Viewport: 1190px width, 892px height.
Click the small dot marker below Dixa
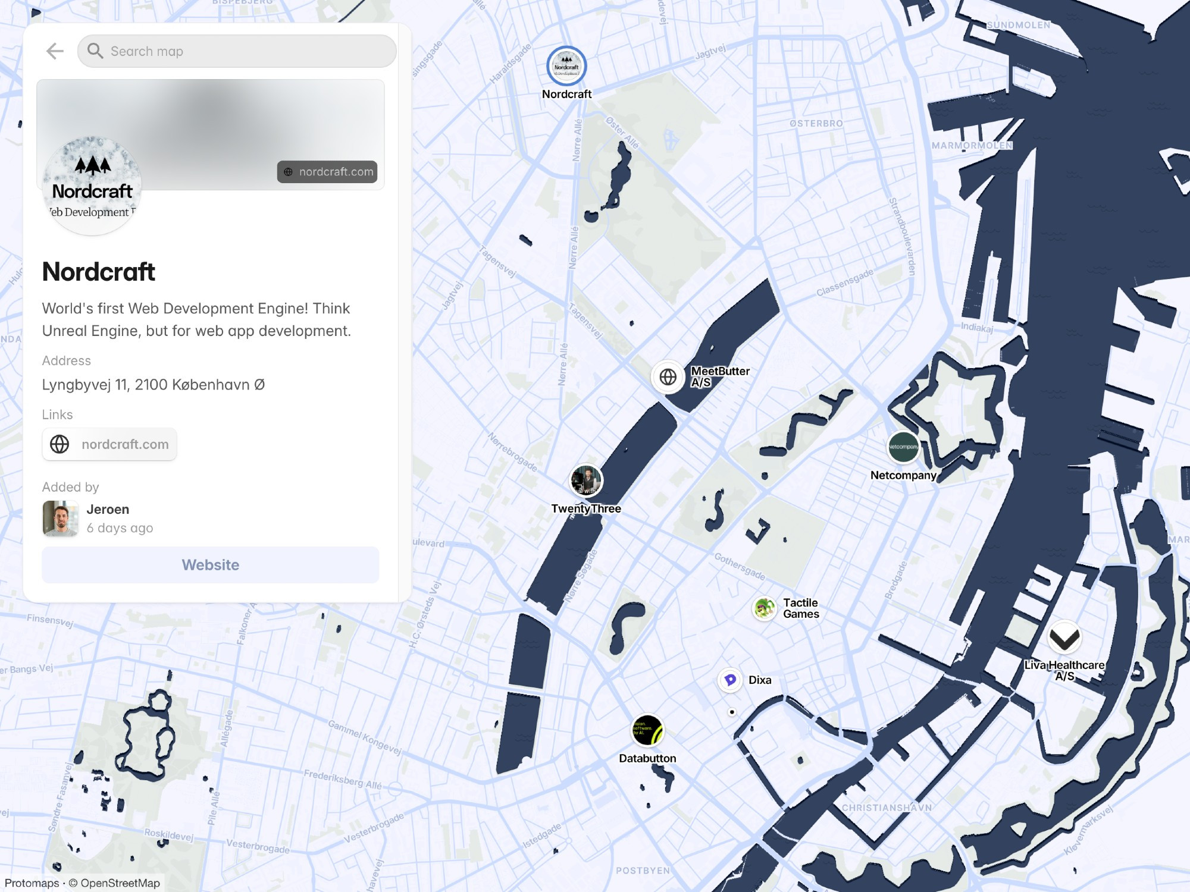(x=732, y=712)
